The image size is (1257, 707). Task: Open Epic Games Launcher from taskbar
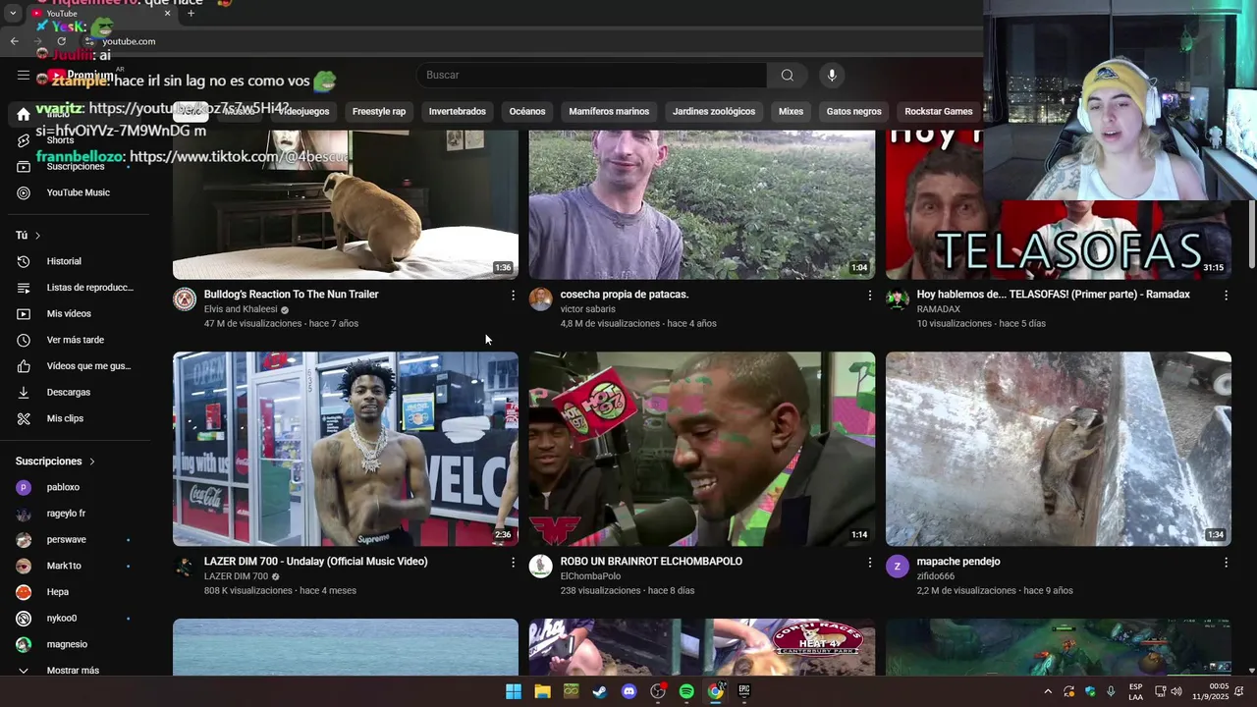(744, 691)
